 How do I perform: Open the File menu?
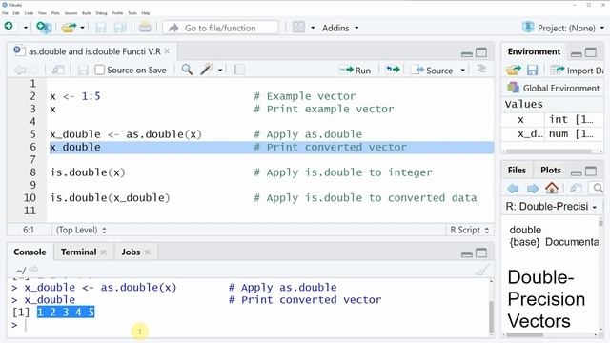point(5,13)
